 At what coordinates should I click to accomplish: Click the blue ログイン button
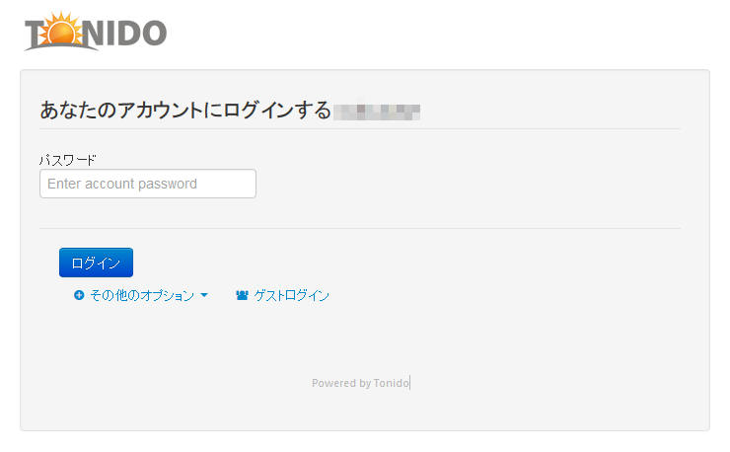[x=96, y=263]
